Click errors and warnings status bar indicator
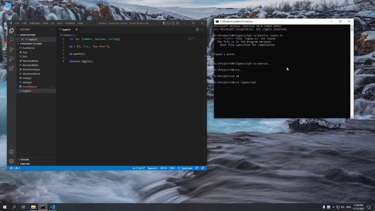 point(15,168)
